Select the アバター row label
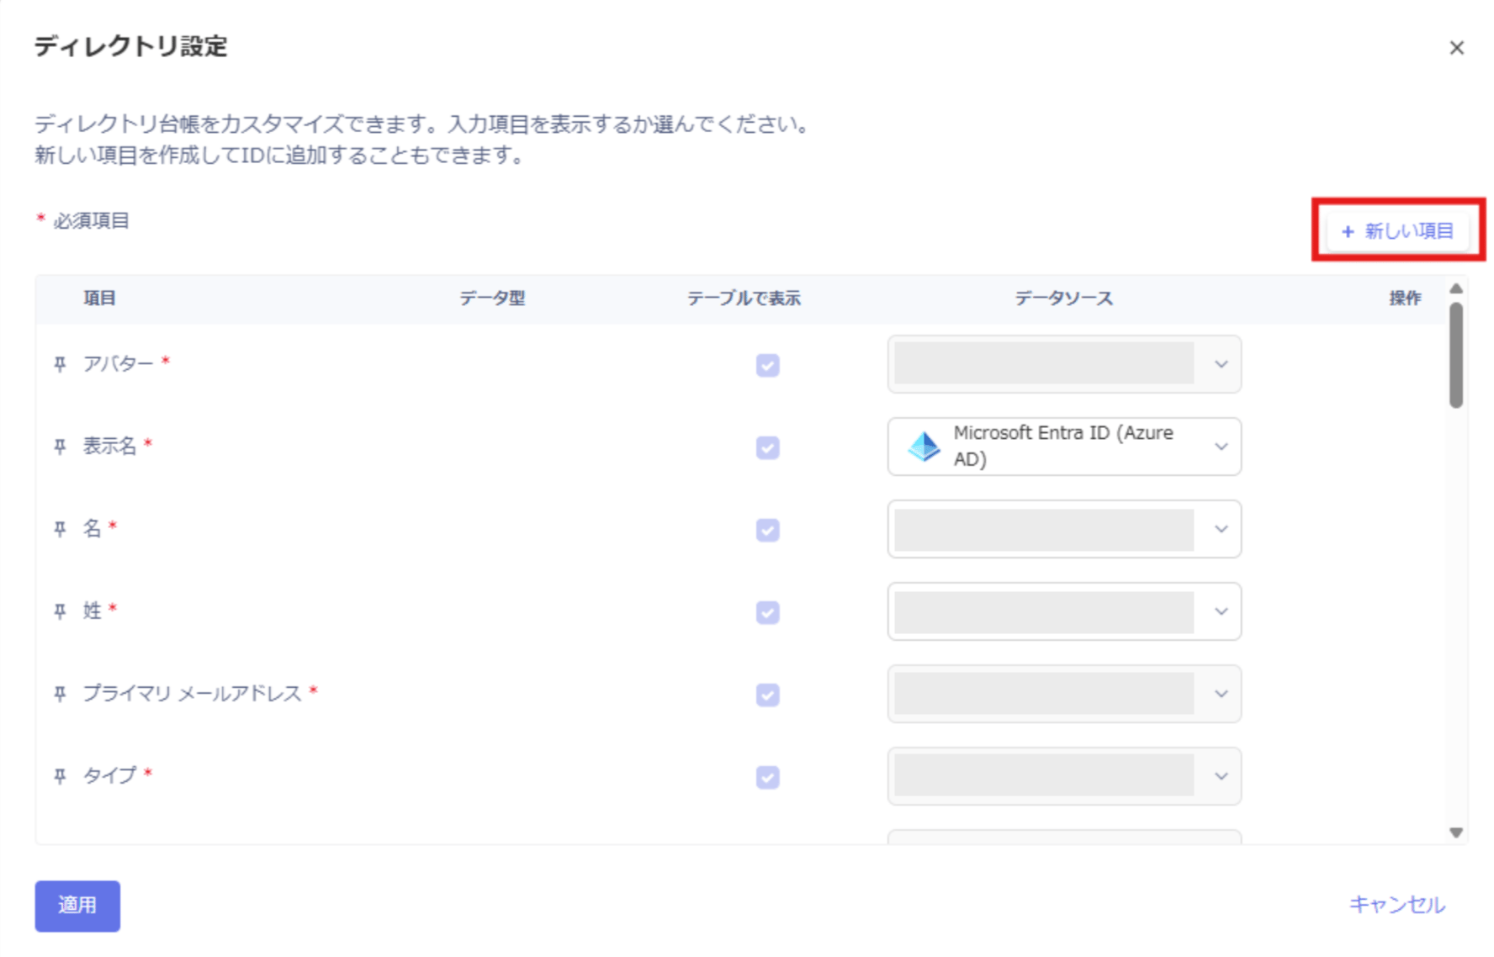Viewport: 1494px width, 957px height. (x=119, y=363)
